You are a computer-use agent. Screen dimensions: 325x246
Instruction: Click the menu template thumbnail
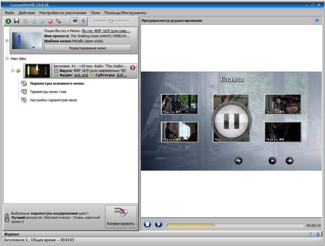tap(27, 41)
